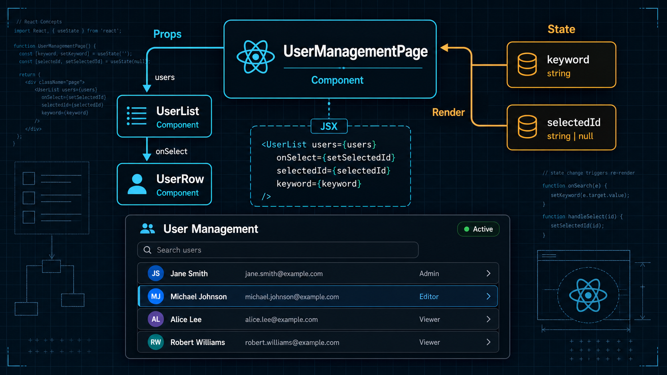667x375 pixels.
Task: Click keyword={keyword} line in JSX box
Action: (319, 184)
